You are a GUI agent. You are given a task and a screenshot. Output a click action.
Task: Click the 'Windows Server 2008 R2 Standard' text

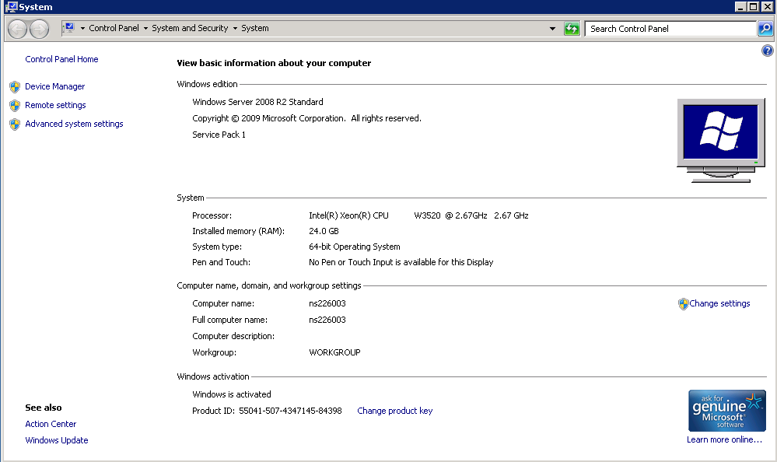(x=257, y=102)
